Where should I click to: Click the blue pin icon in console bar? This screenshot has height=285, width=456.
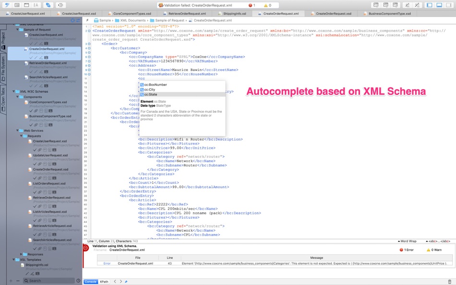pyautogui.click(x=126, y=282)
